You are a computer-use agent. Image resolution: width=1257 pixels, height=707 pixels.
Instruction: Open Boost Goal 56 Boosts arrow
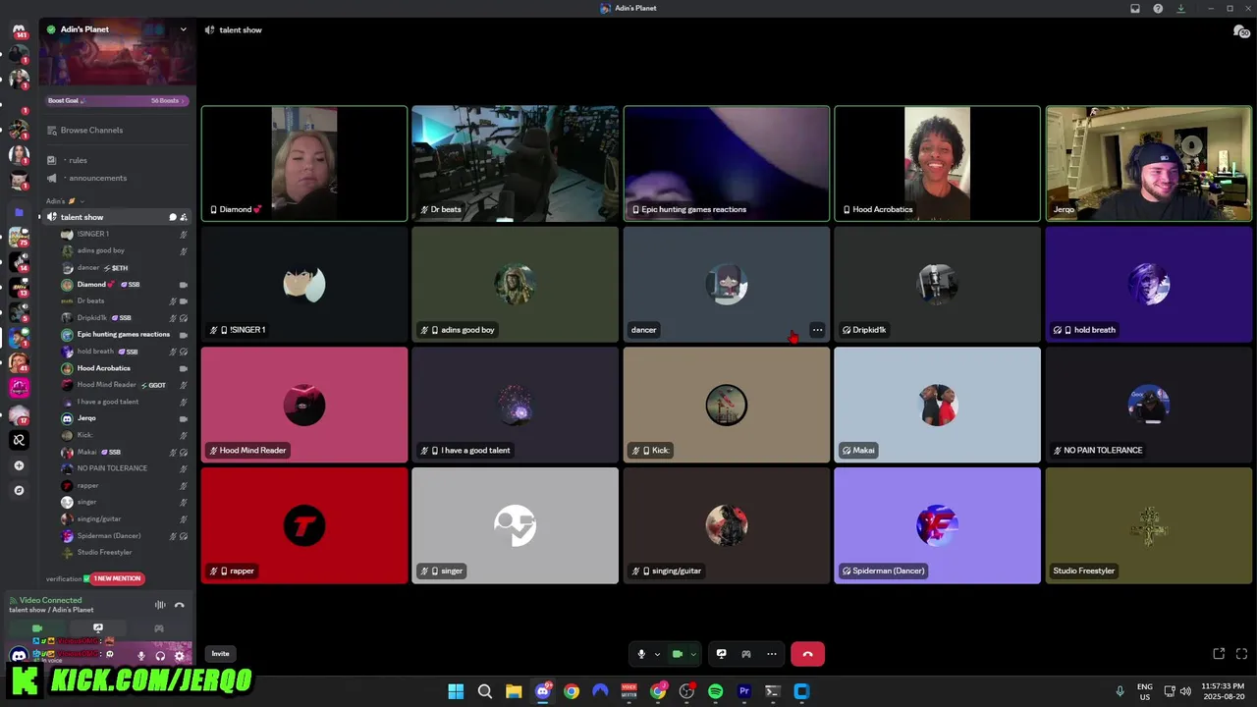[184, 100]
